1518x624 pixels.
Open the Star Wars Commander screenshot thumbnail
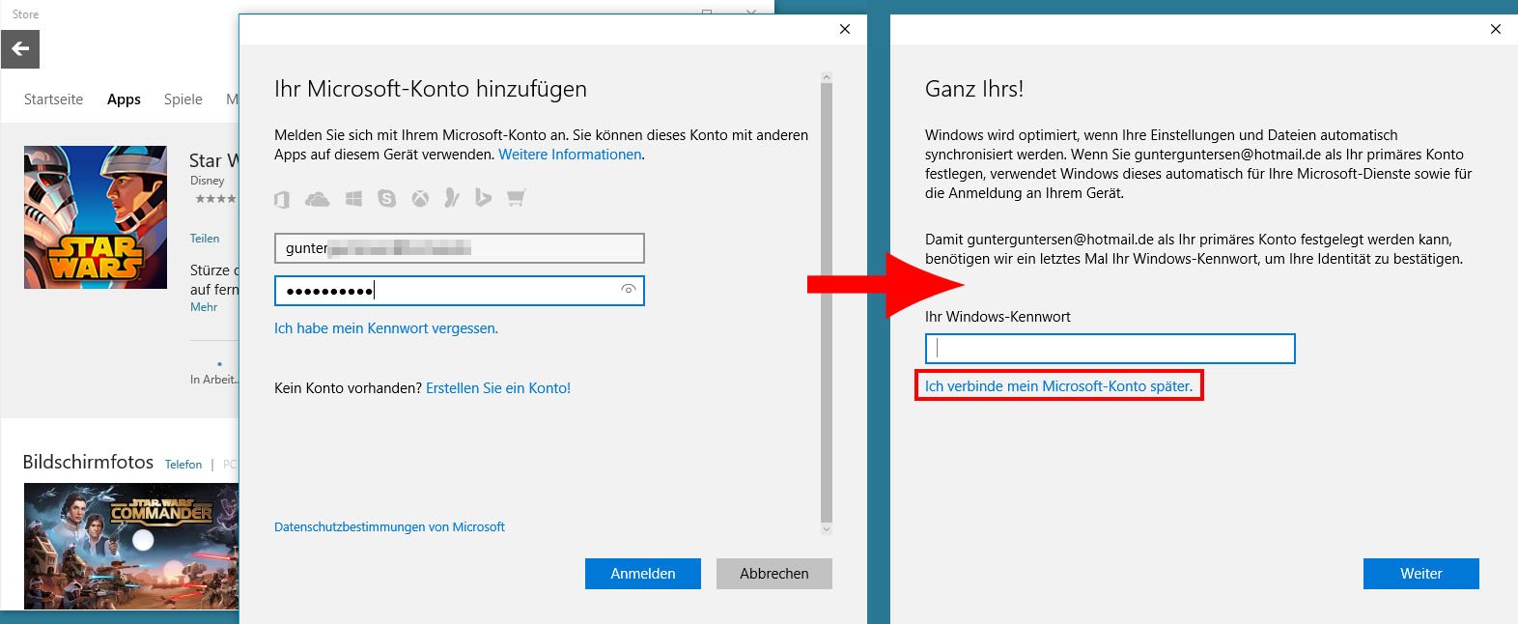(131, 546)
